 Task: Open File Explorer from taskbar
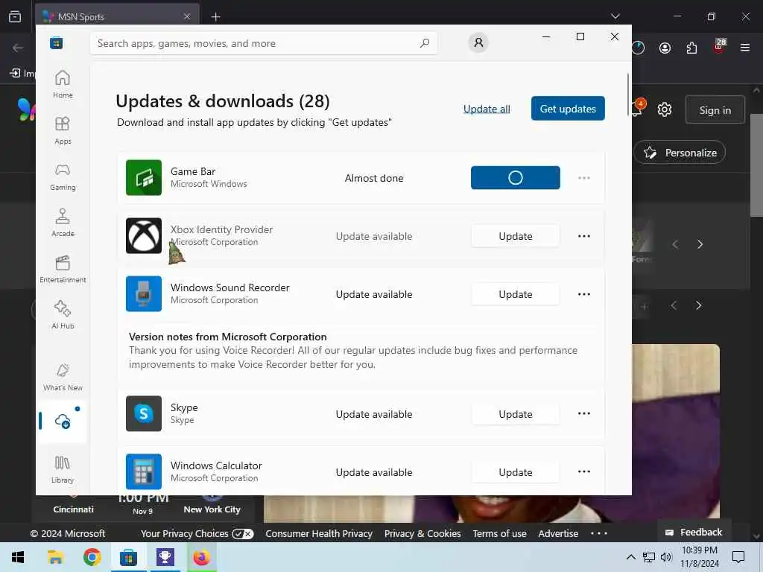pos(55,557)
